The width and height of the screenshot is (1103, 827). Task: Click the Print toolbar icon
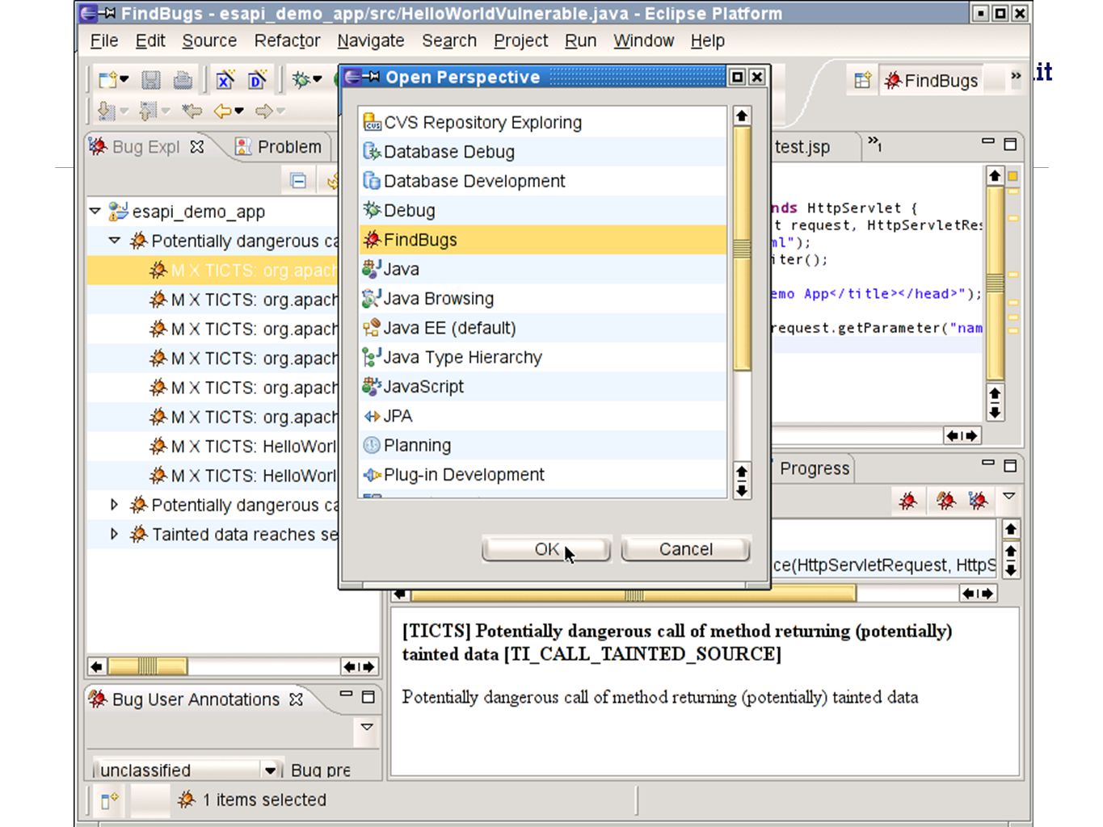[183, 79]
